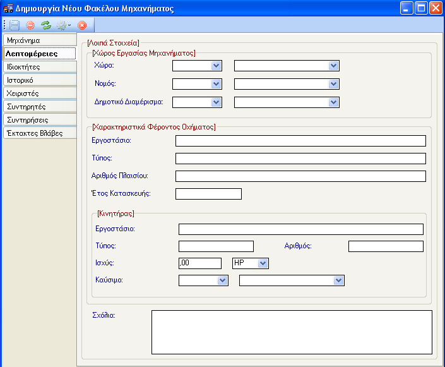Click the vehicle Τύπος input field
Viewport: 445px width, 367px height.
coord(300,159)
